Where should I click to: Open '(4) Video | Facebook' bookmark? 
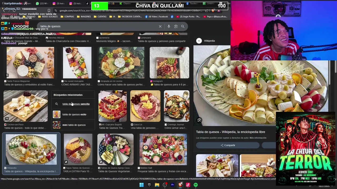[x=156, y=17]
